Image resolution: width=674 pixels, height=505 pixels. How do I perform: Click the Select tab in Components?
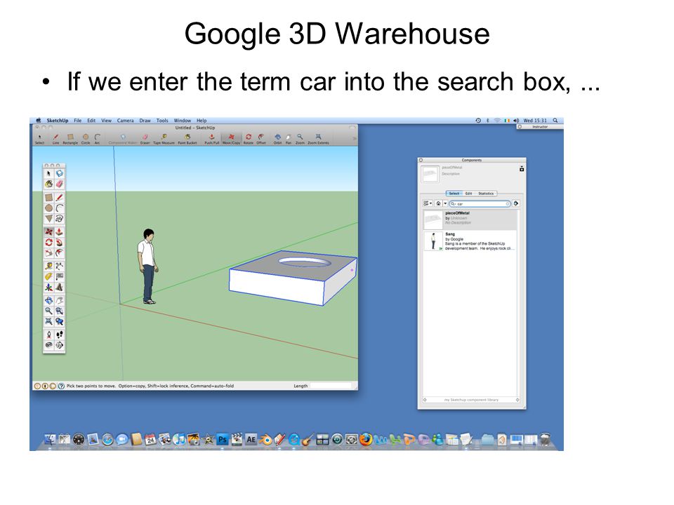(454, 194)
